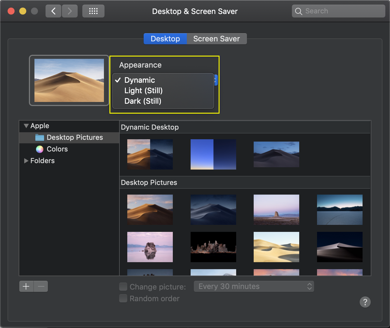Click the help question mark button

(x=365, y=302)
